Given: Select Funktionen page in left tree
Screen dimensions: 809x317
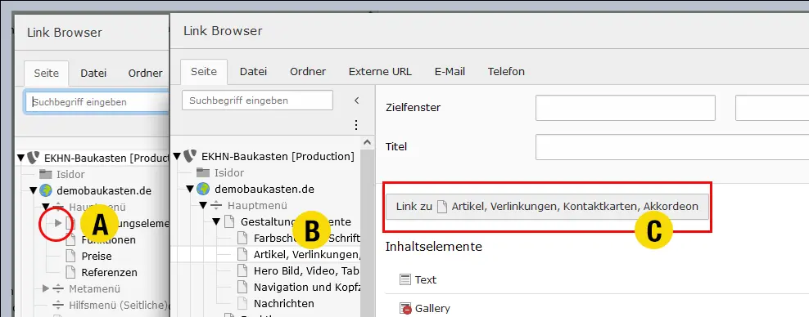Looking at the screenshot, I should pyautogui.click(x=108, y=240).
